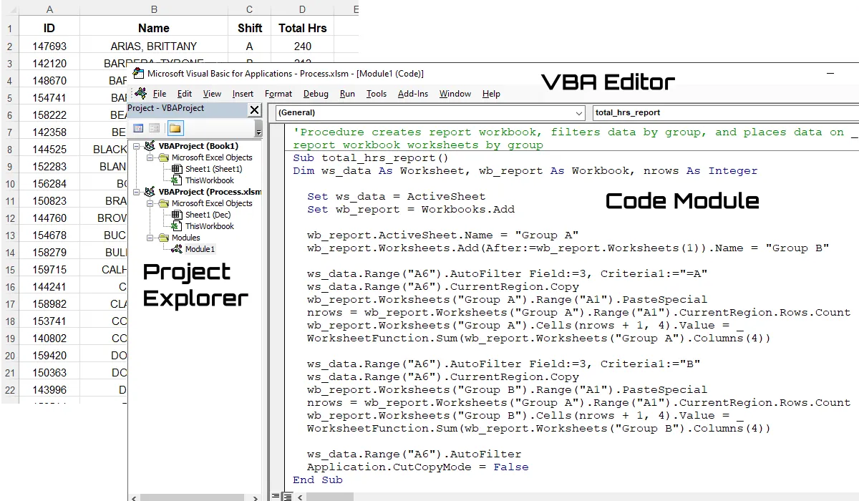Select ThisWorkbook under VBAProject (Process.xlsm)

pos(210,226)
